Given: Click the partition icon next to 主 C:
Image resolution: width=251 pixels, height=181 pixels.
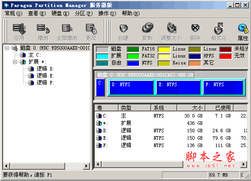Looking at the screenshot, I should [x=23, y=55].
